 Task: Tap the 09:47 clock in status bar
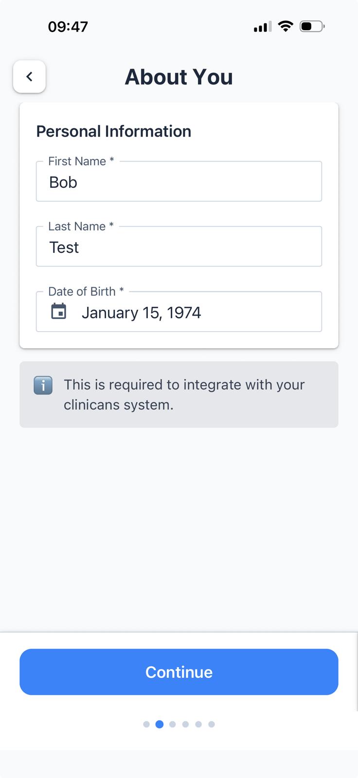pos(68,26)
